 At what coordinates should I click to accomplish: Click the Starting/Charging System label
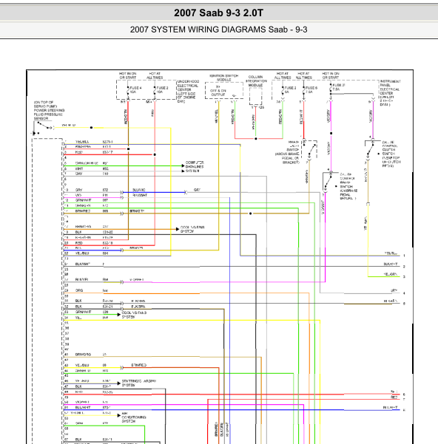click(139, 383)
